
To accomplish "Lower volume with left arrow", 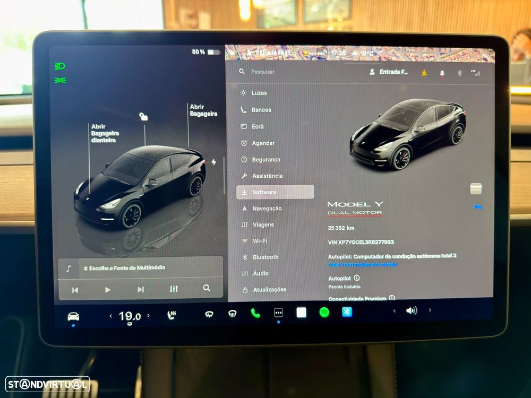I will (394, 310).
